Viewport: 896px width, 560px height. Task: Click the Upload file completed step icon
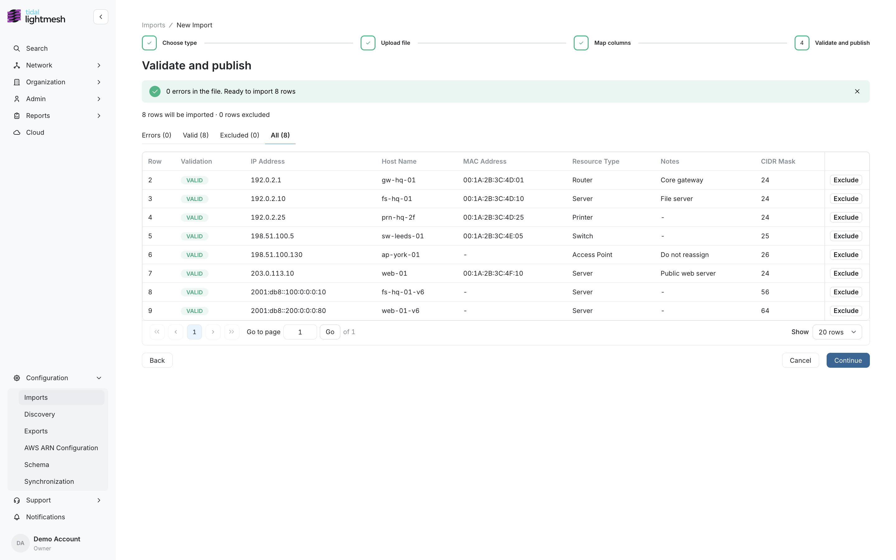[368, 43]
